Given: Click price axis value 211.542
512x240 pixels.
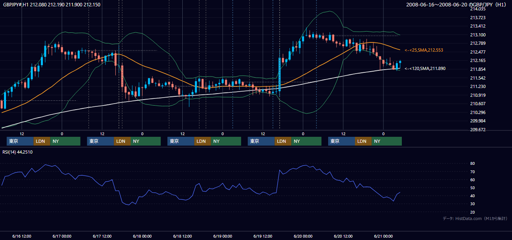Looking at the screenshot, I should 478,78.
